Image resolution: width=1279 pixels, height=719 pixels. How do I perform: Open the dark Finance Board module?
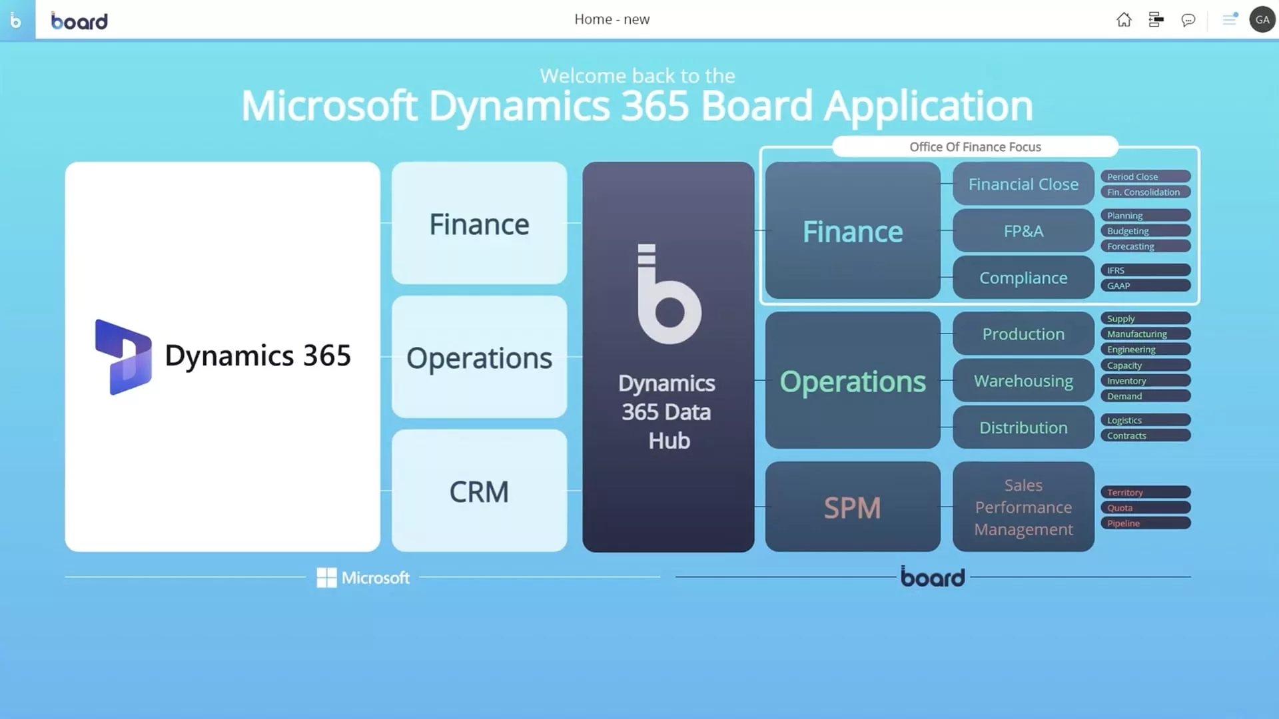[853, 231]
